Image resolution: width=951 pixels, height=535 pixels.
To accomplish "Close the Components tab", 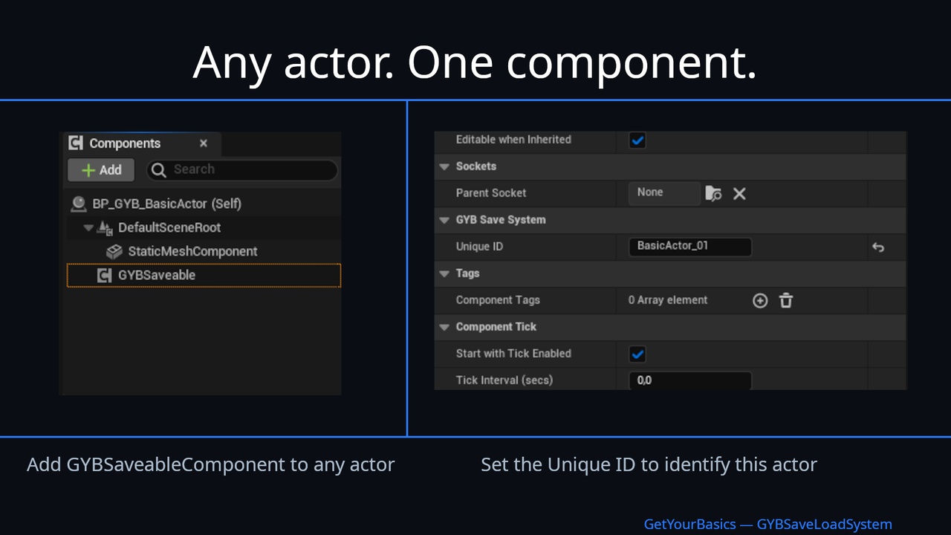I will [204, 143].
